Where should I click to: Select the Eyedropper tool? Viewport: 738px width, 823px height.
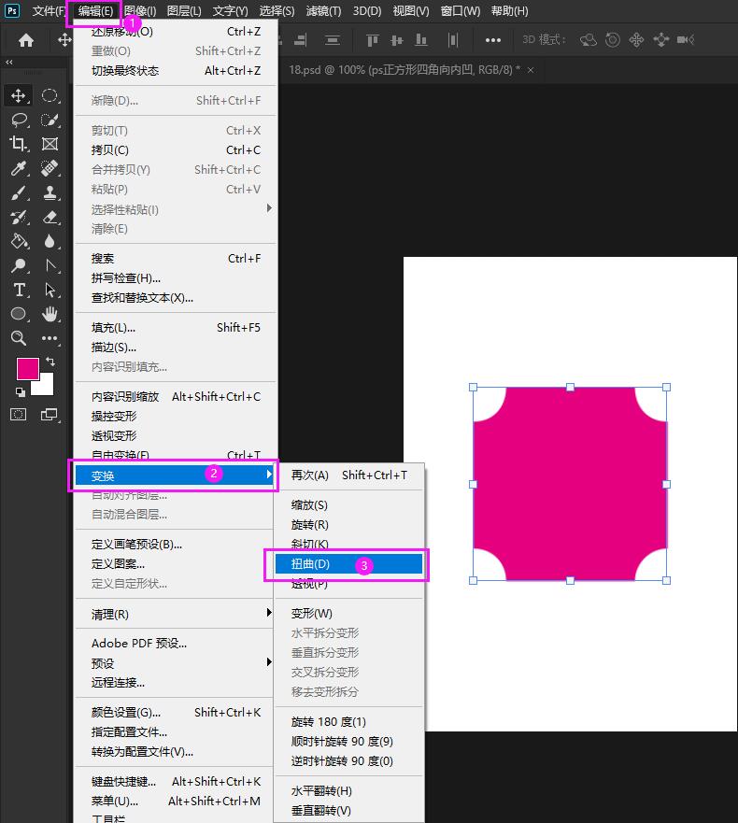[x=19, y=168]
